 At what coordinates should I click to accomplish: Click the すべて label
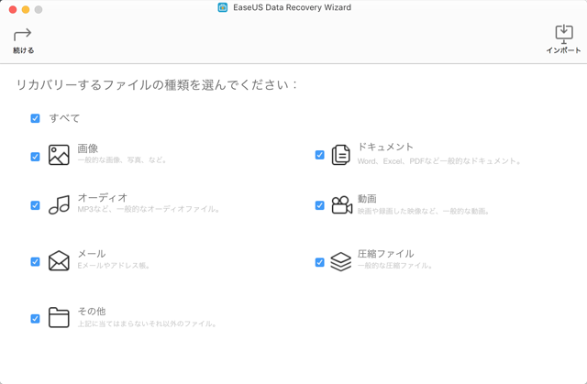click(x=64, y=118)
